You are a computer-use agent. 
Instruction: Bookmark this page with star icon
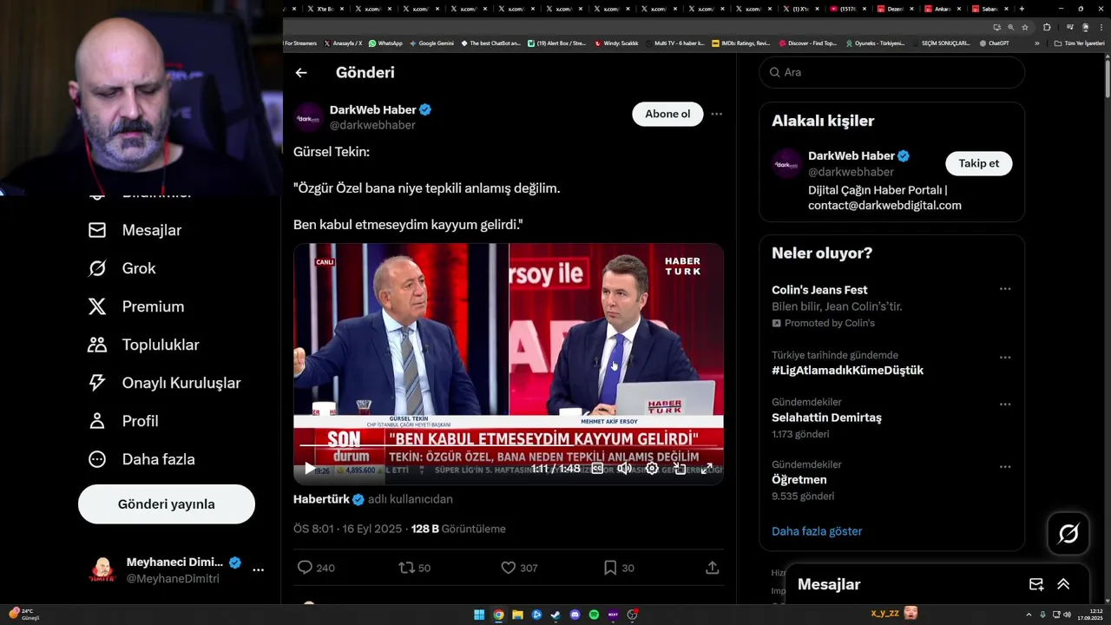coord(1025,27)
